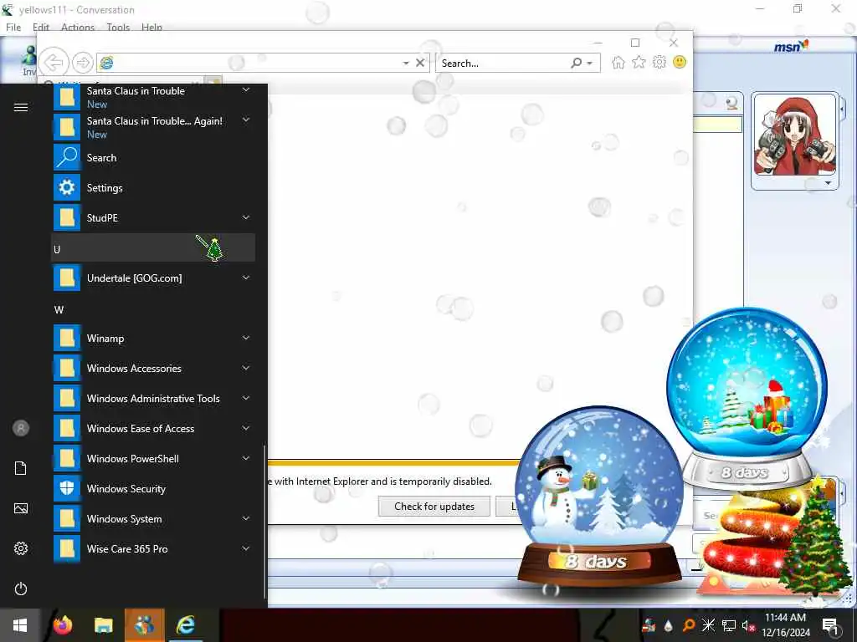Open the Settings gear in Start sidebar
Image resolution: width=857 pixels, height=642 pixels.
[x=21, y=548]
